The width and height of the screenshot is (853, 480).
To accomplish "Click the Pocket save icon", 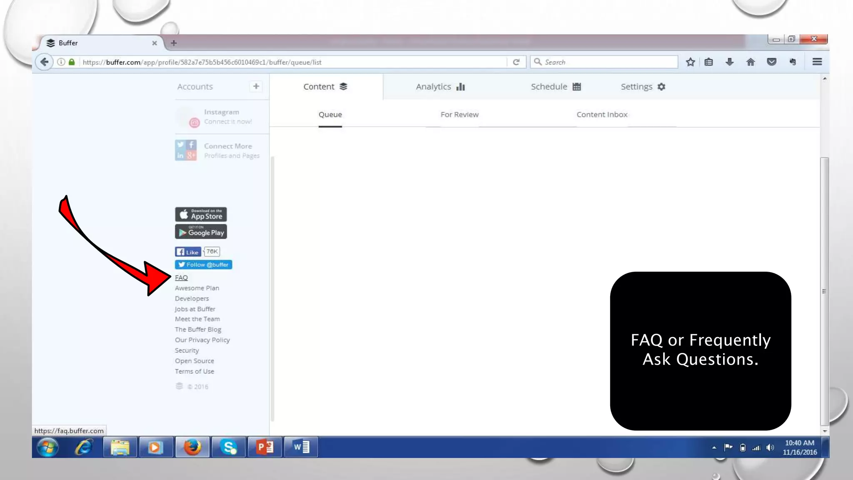I will 771,62.
